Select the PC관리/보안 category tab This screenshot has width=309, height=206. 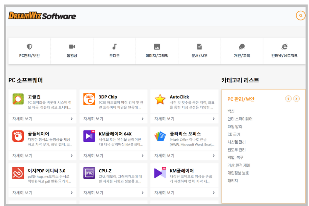coord(29,51)
